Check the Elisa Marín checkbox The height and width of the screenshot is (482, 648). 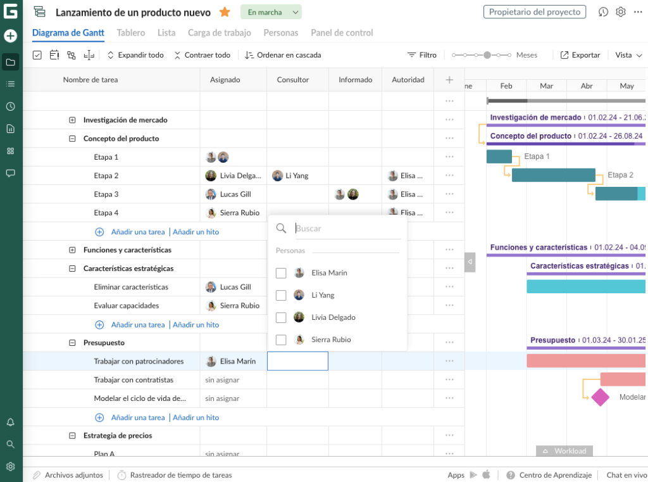pos(281,273)
